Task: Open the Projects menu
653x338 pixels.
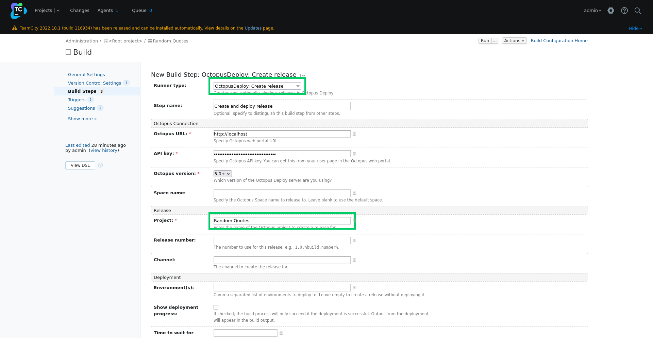Action: [44, 11]
